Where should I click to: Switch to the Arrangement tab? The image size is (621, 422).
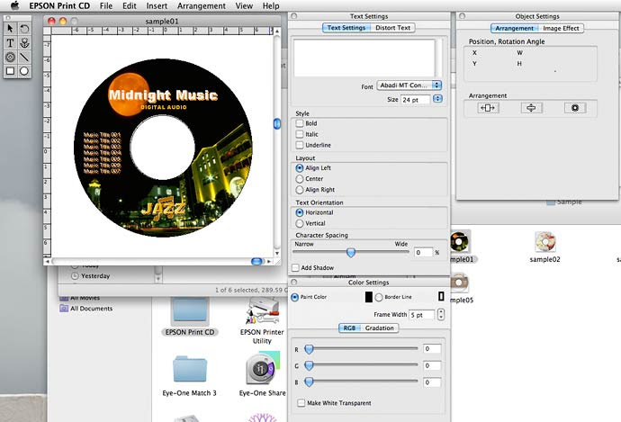pyautogui.click(x=515, y=28)
